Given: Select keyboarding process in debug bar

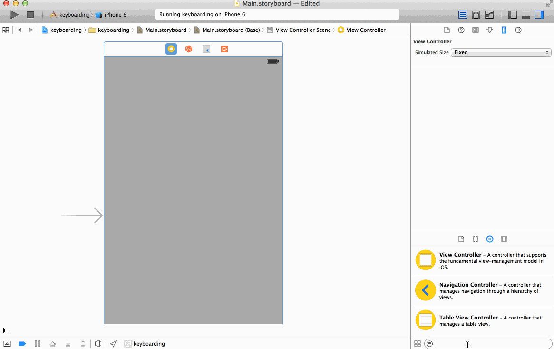Looking at the screenshot, I should pyautogui.click(x=145, y=344).
